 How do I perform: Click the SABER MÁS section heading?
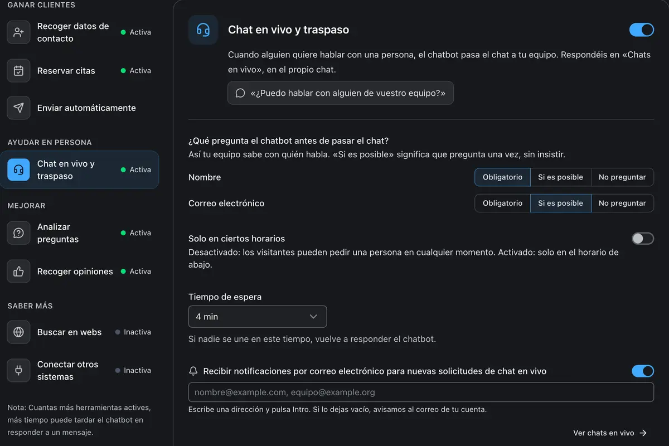(x=30, y=306)
